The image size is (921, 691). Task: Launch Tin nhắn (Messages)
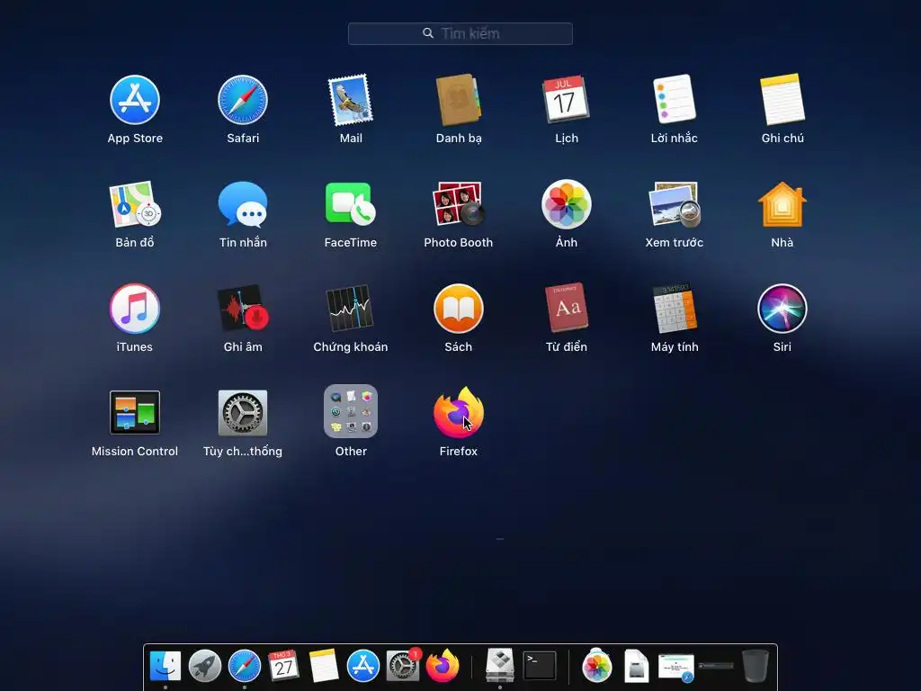coord(243,204)
